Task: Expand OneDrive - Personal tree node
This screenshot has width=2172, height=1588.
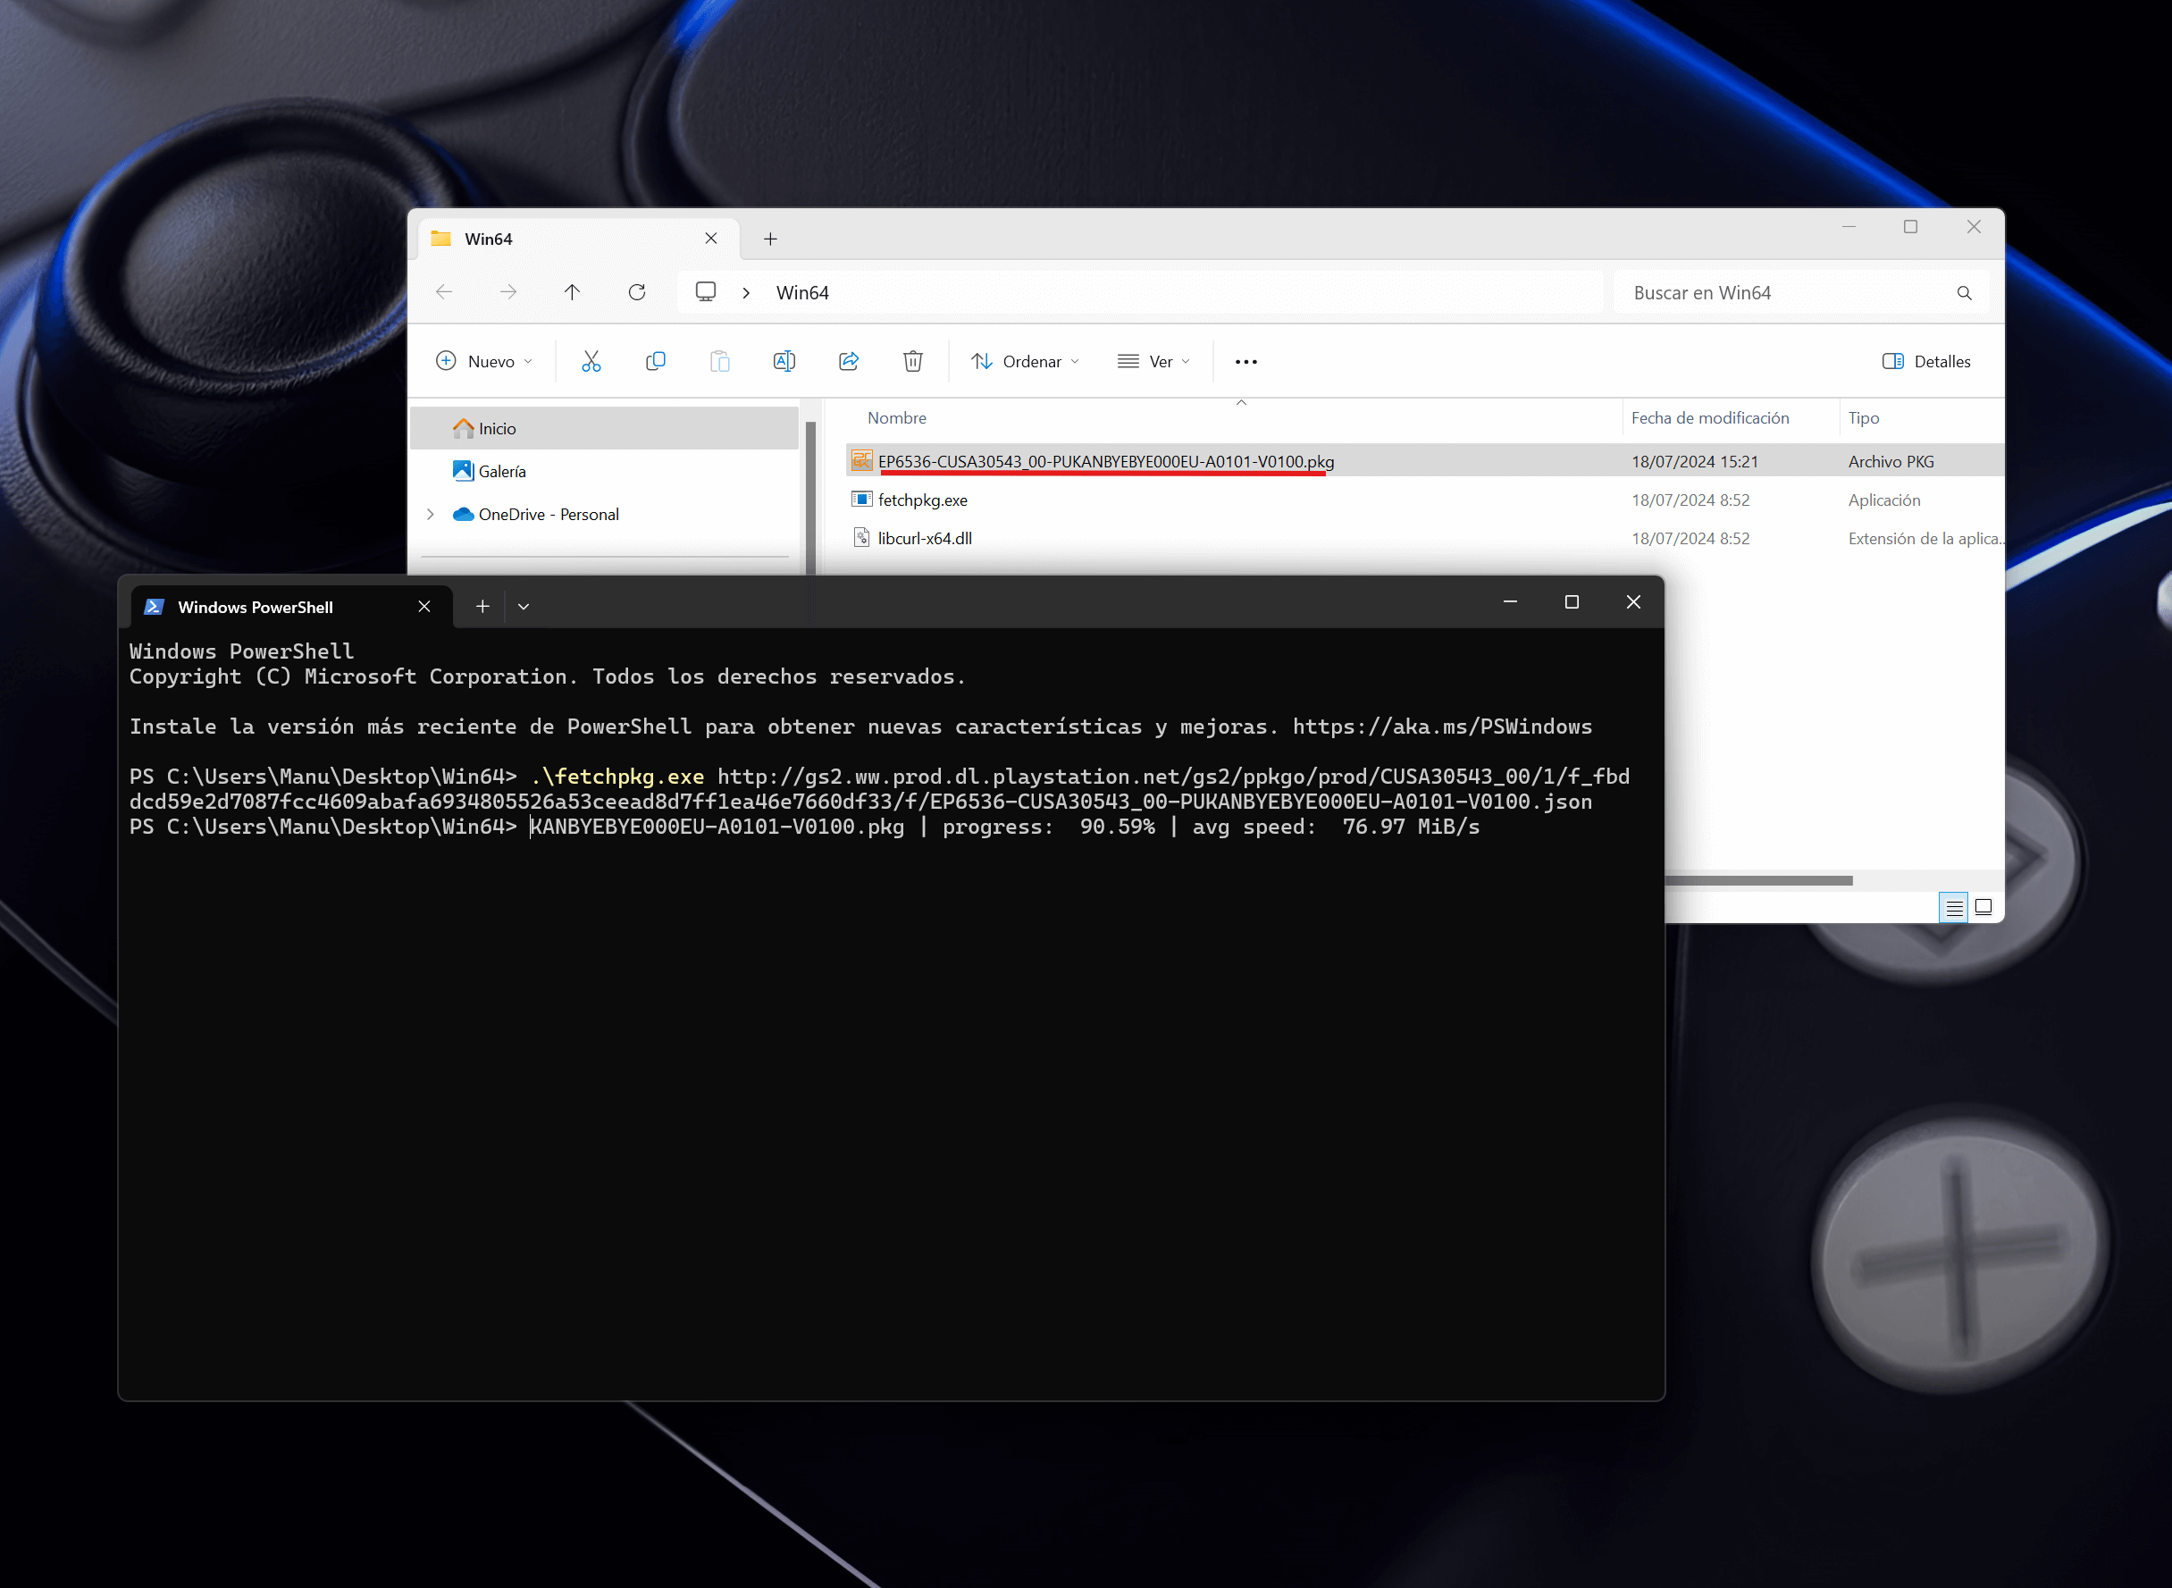Action: (431, 514)
